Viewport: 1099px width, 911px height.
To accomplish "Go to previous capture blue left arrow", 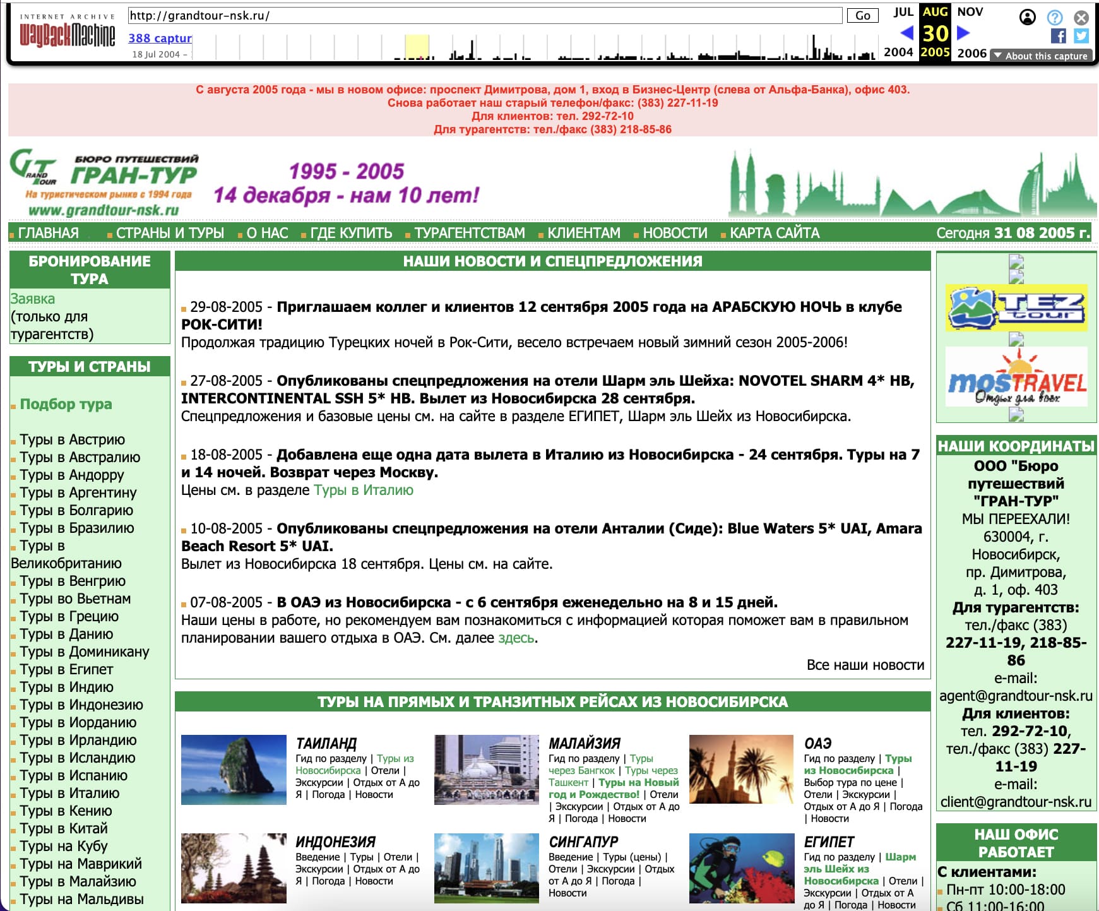I will tap(906, 33).
